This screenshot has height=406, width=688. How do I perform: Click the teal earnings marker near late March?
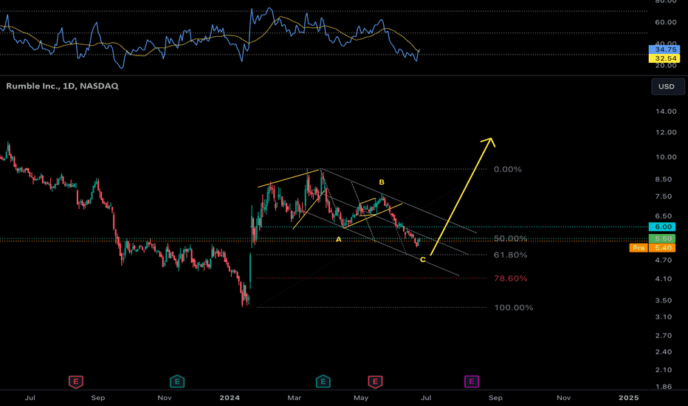[x=323, y=382]
